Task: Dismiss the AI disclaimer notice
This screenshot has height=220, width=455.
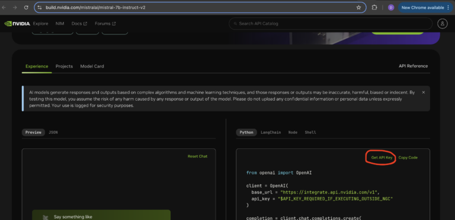Action: coord(424,92)
